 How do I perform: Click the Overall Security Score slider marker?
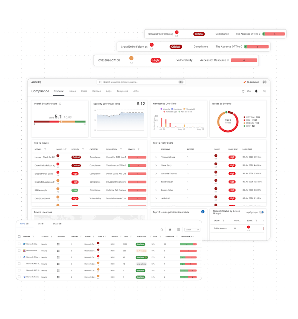click(x=60, y=122)
